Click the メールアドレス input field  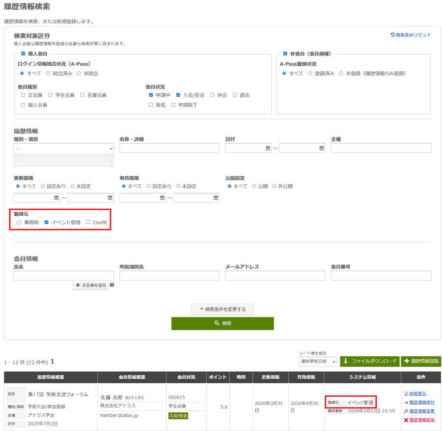pyautogui.click(x=275, y=276)
